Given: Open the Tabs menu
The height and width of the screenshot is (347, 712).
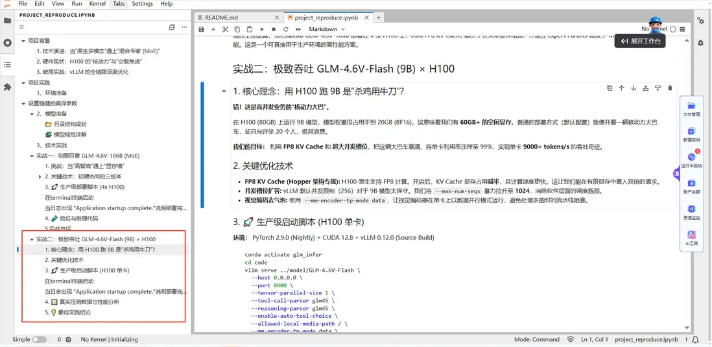Looking at the screenshot, I should [119, 4].
